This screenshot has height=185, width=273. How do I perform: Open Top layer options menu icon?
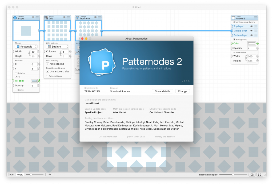256,26
